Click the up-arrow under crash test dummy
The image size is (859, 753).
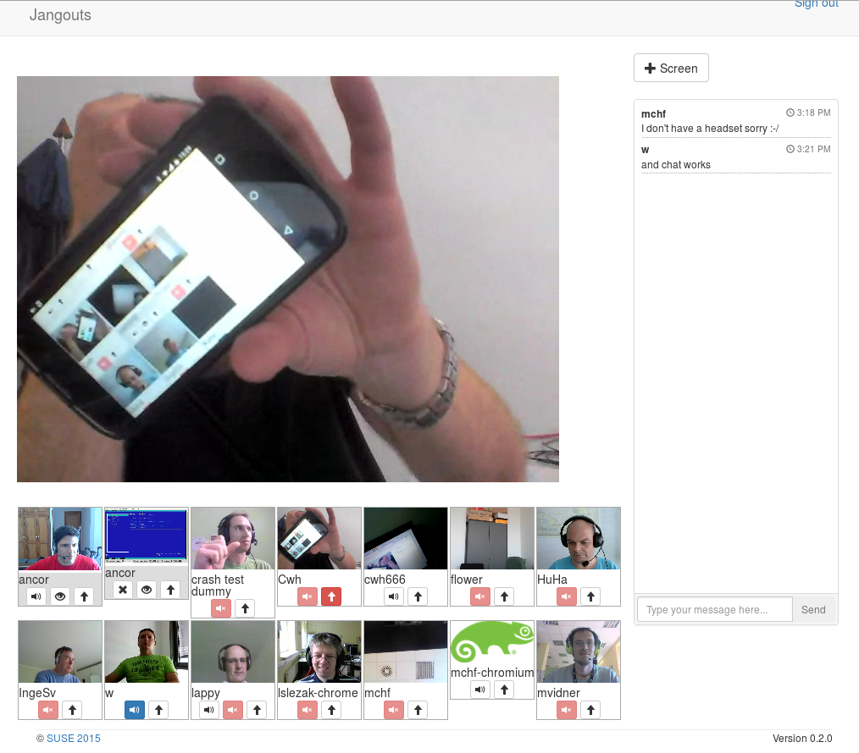pos(245,608)
